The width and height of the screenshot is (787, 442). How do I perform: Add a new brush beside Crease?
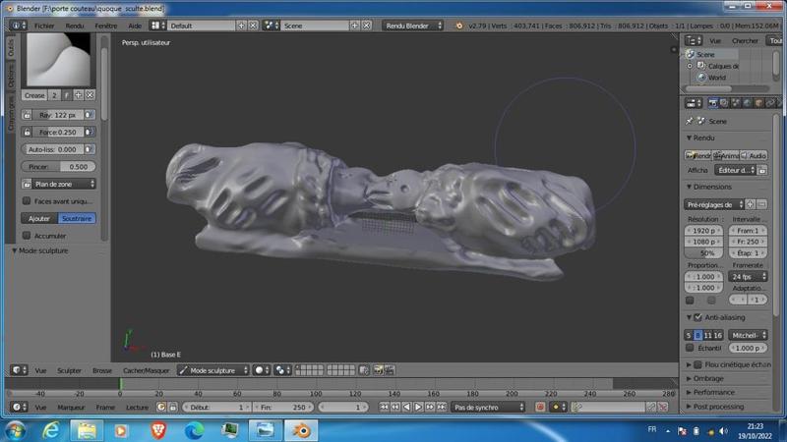79,95
